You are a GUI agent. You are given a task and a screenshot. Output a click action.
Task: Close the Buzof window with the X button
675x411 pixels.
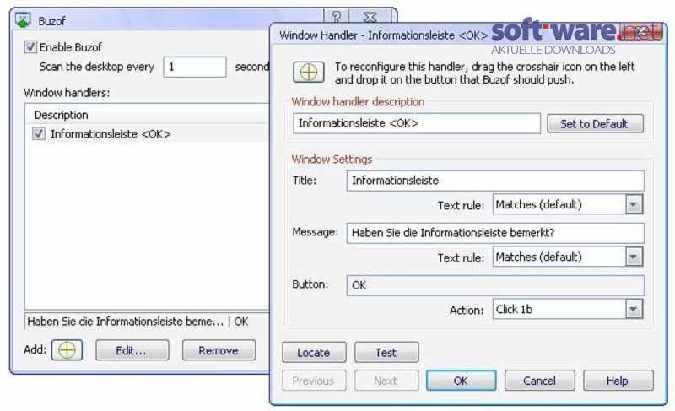pyautogui.click(x=370, y=17)
